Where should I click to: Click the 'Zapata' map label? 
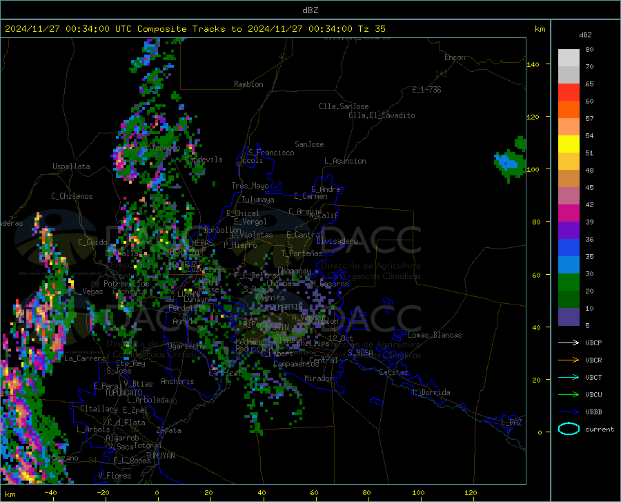pyautogui.click(x=169, y=430)
